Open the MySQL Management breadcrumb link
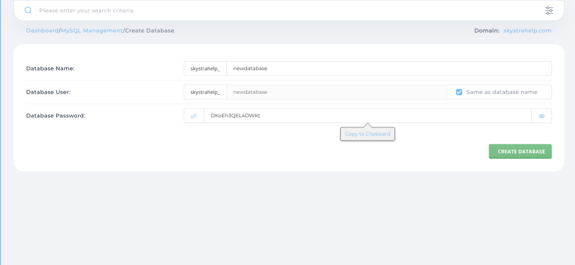575x265 pixels. click(92, 30)
